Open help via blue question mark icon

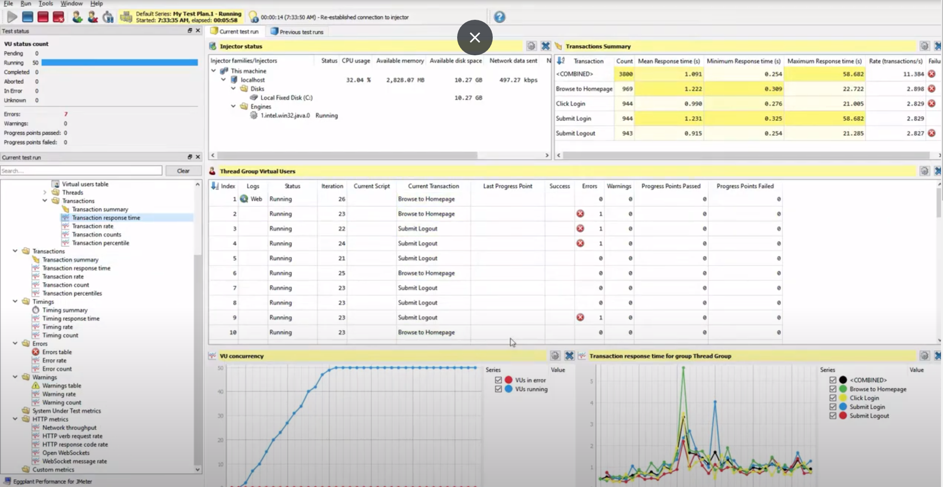click(x=500, y=17)
